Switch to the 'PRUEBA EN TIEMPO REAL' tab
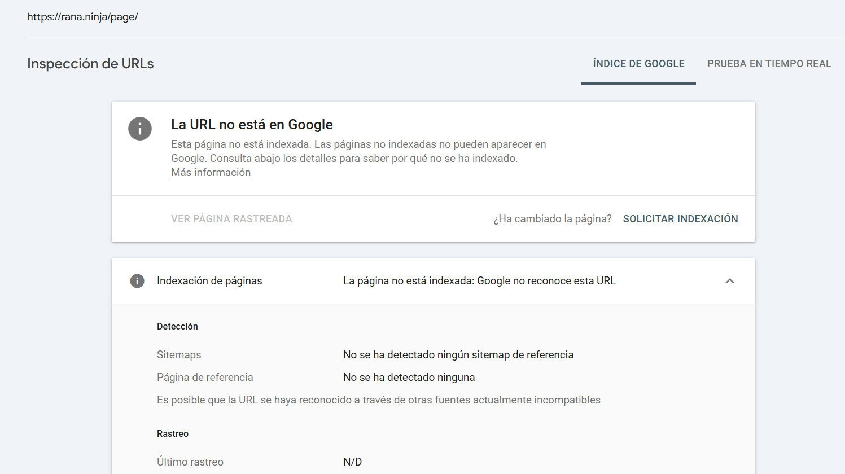The height and width of the screenshot is (474, 845). [x=769, y=63]
